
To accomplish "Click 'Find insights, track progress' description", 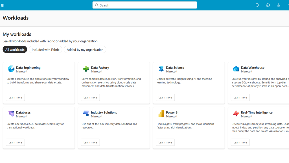I will click(x=185, y=126).
